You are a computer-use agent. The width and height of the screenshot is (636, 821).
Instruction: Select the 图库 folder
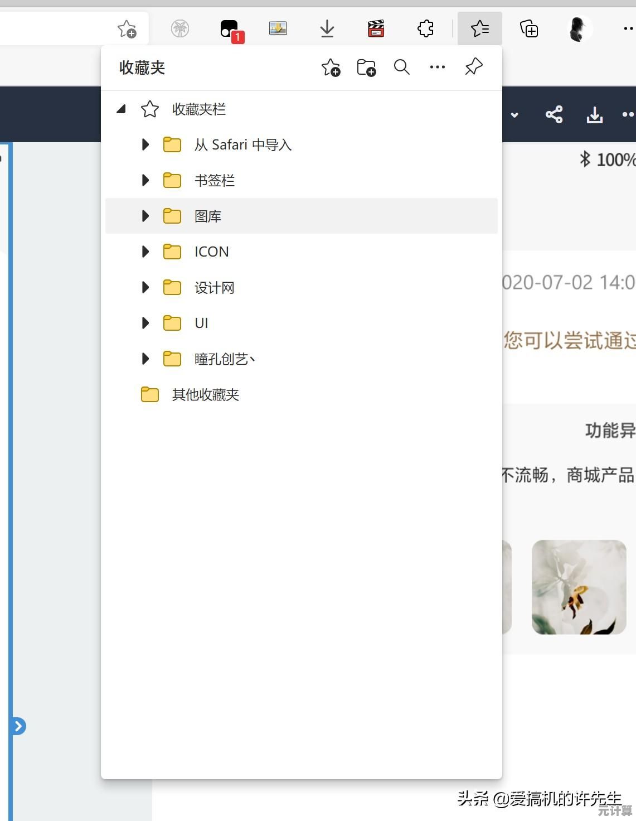[208, 216]
